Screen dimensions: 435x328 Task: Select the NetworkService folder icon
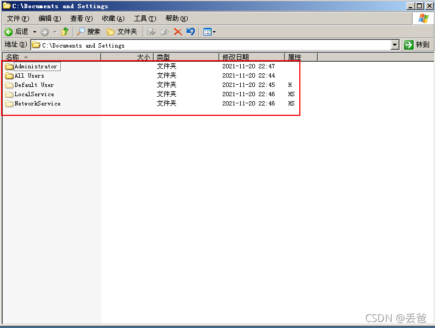point(9,103)
